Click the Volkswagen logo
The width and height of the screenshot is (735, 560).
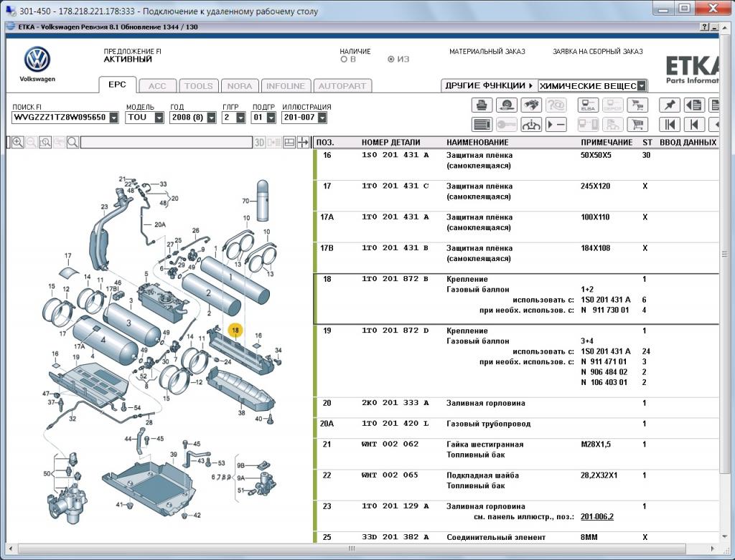point(37,60)
